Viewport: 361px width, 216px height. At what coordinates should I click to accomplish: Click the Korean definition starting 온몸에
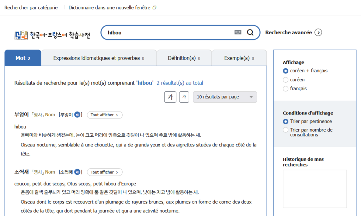click(110, 192)
